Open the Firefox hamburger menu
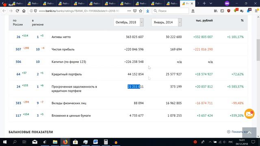Image resolution: width=260 pixels, height=146 pixels. click(256, 11)
